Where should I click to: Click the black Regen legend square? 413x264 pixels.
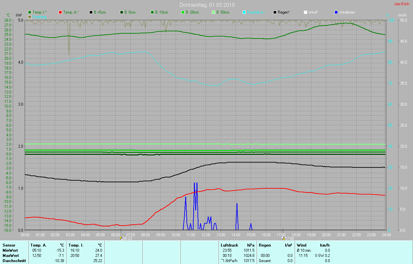pyautogui.click(x=275, y=12)
